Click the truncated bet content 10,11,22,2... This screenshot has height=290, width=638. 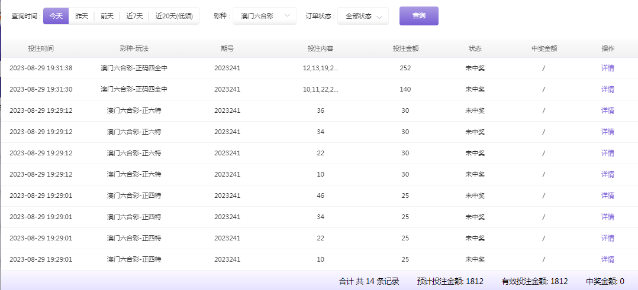pos(320,89)
